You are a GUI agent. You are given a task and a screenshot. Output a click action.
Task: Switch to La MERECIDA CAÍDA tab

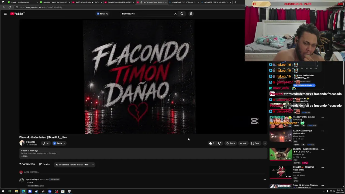click(x=119, y=2)
